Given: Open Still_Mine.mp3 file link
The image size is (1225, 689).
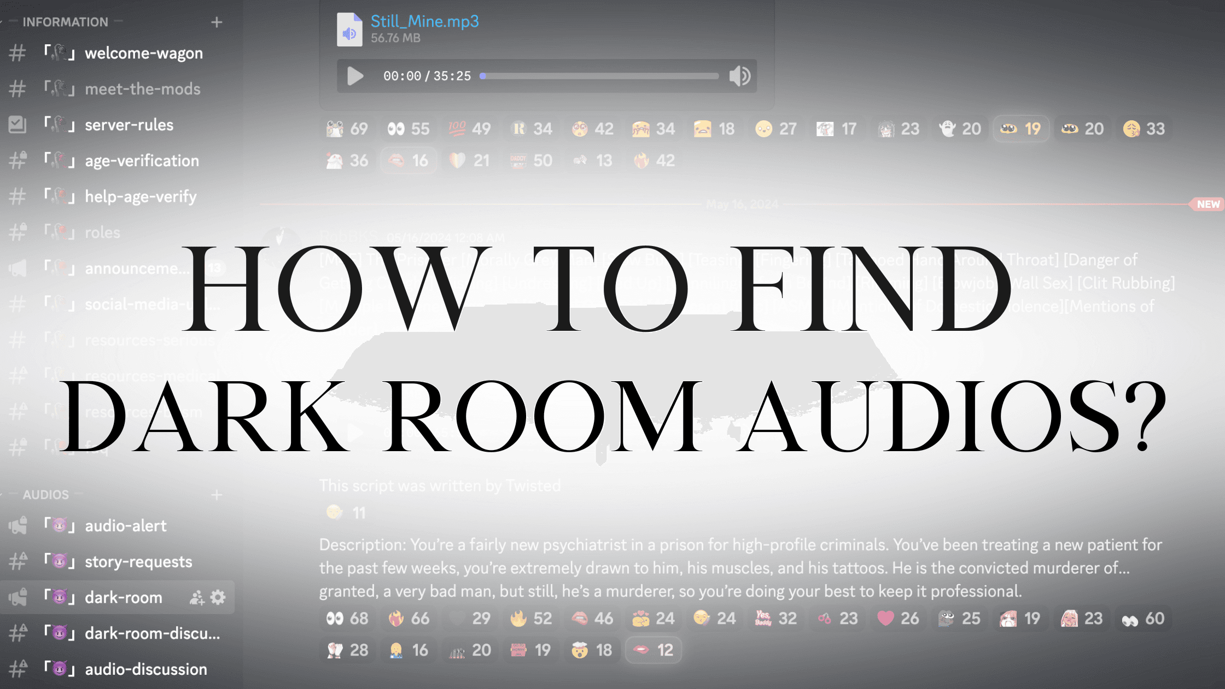Looking at the screenshot, I should [x=424, y=21].
